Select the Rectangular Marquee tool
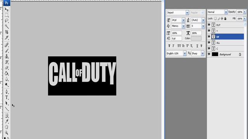The height and width of the screenshot is (139, 248). coord(7,15)
